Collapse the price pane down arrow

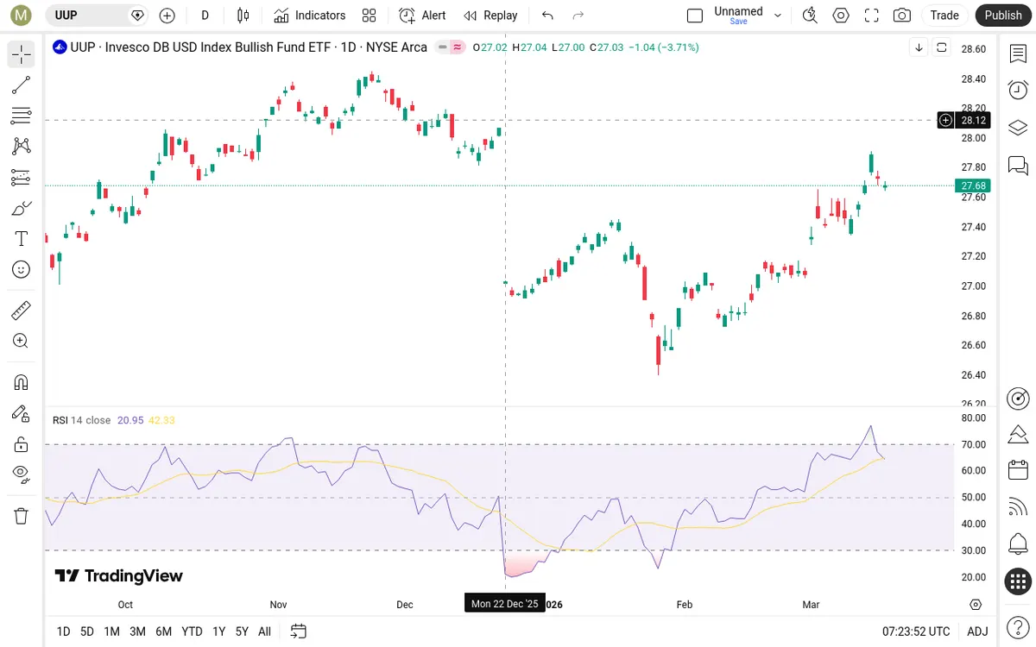pos(919,47)
